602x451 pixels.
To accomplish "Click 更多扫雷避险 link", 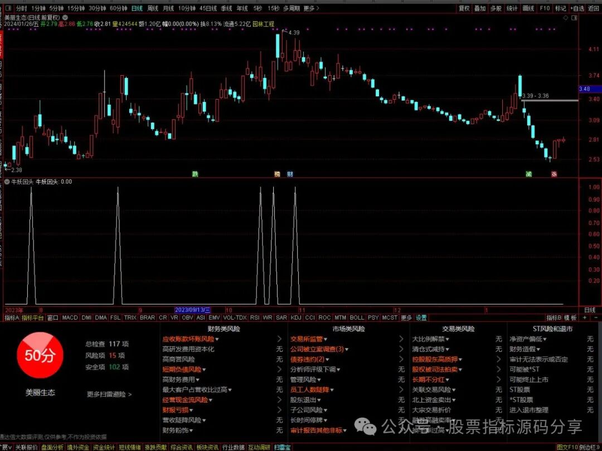I will pyautogui.click(x=109, y=394).
